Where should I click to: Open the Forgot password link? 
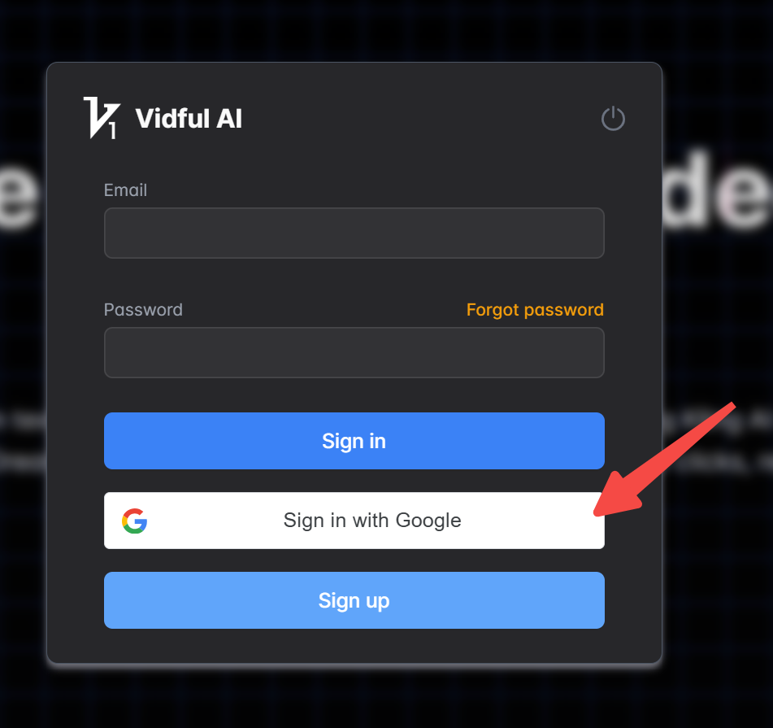(x=535, y=310)
